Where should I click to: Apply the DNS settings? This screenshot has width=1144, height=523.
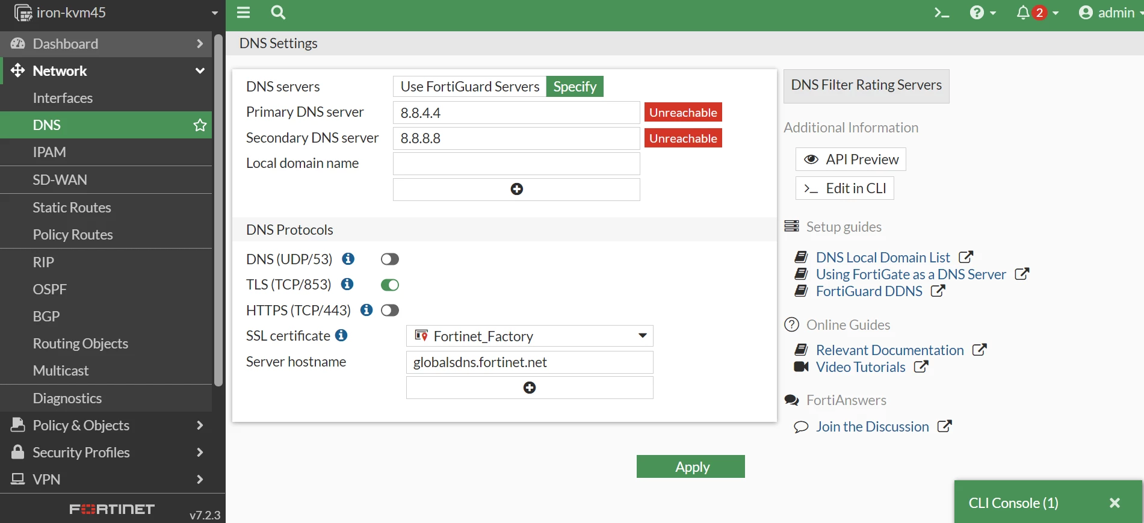coord(691,466)
